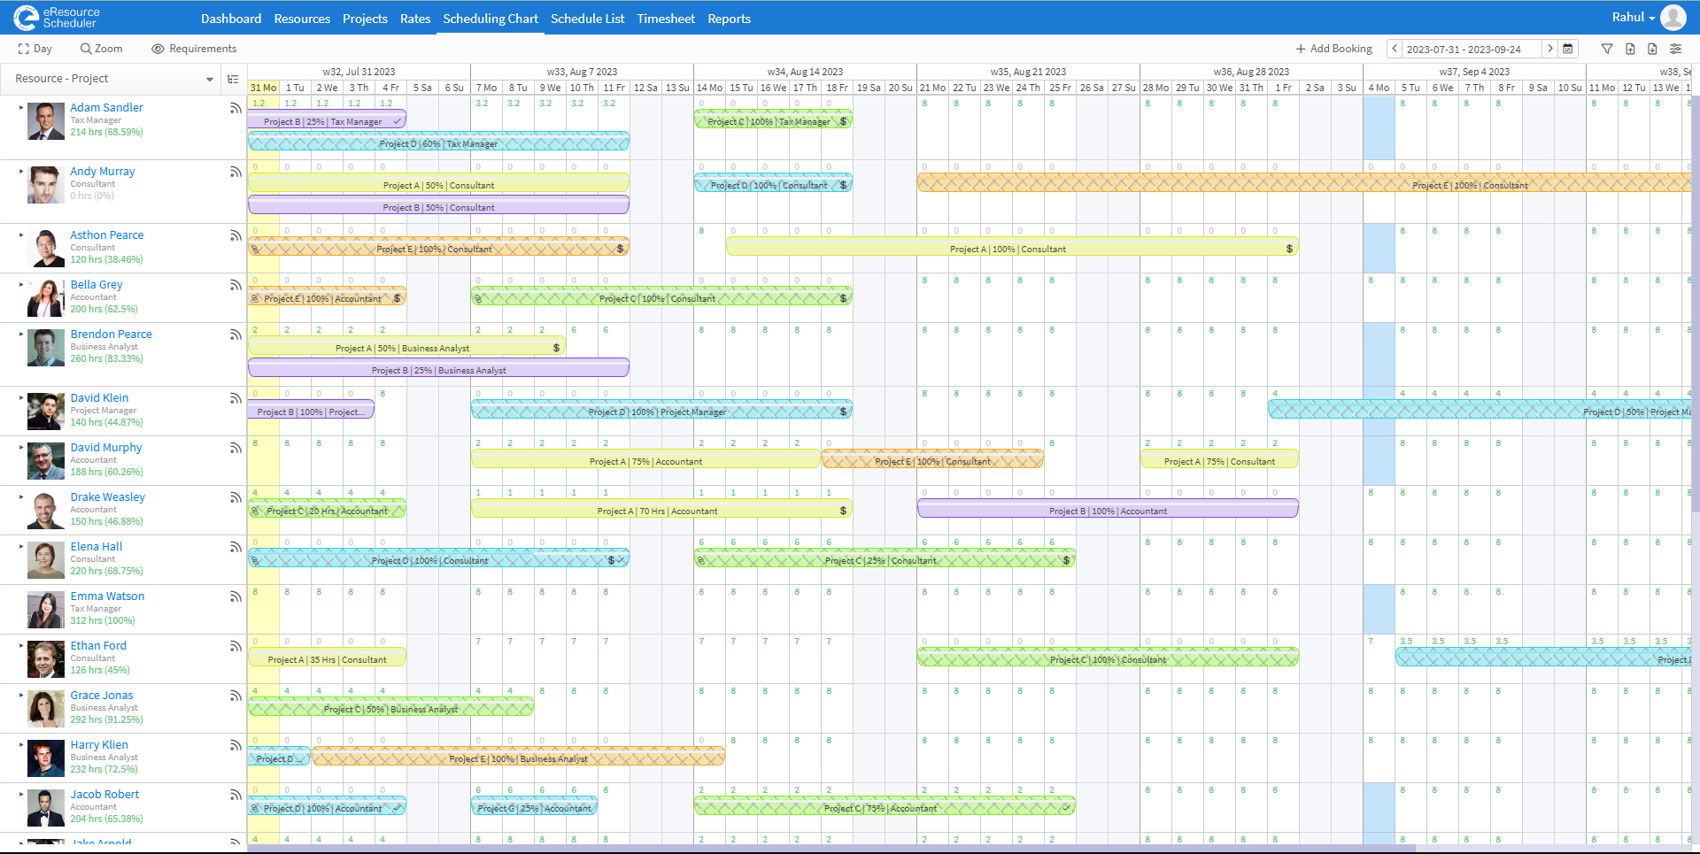This screenshot has height=854, width=1700.
Task: Expand the Andy Murray row
Action: click(21, 171)
